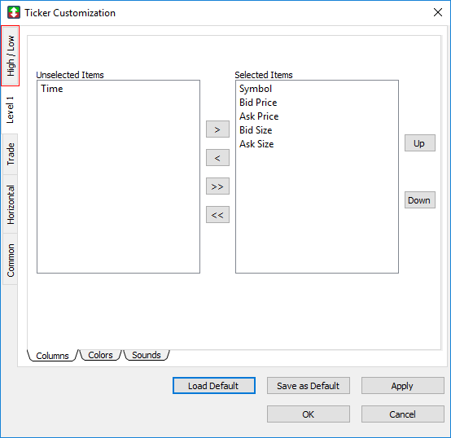Click the Ticker Customization app icon
451x438 pixels.
(14, 13)
